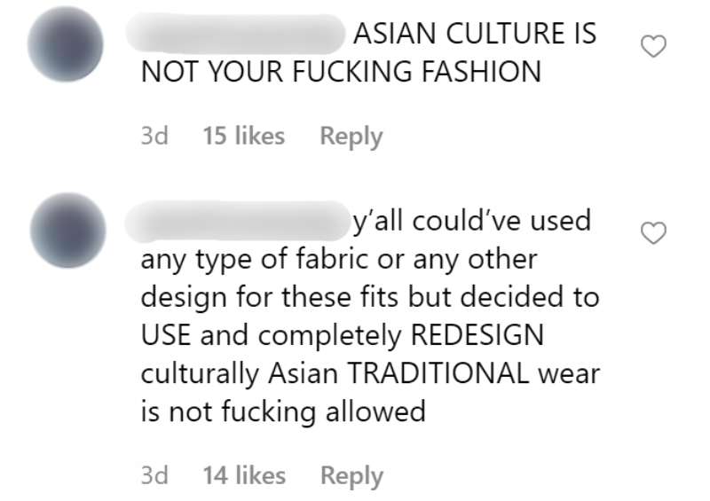Open the "3d" timestamp next to 14 likes
Screen dimensions: 710x501
(154, 475)
